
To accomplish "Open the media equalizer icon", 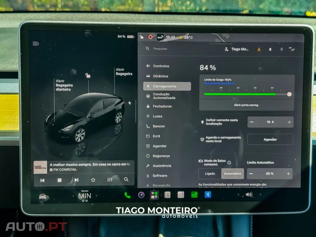I will [110, 179].
